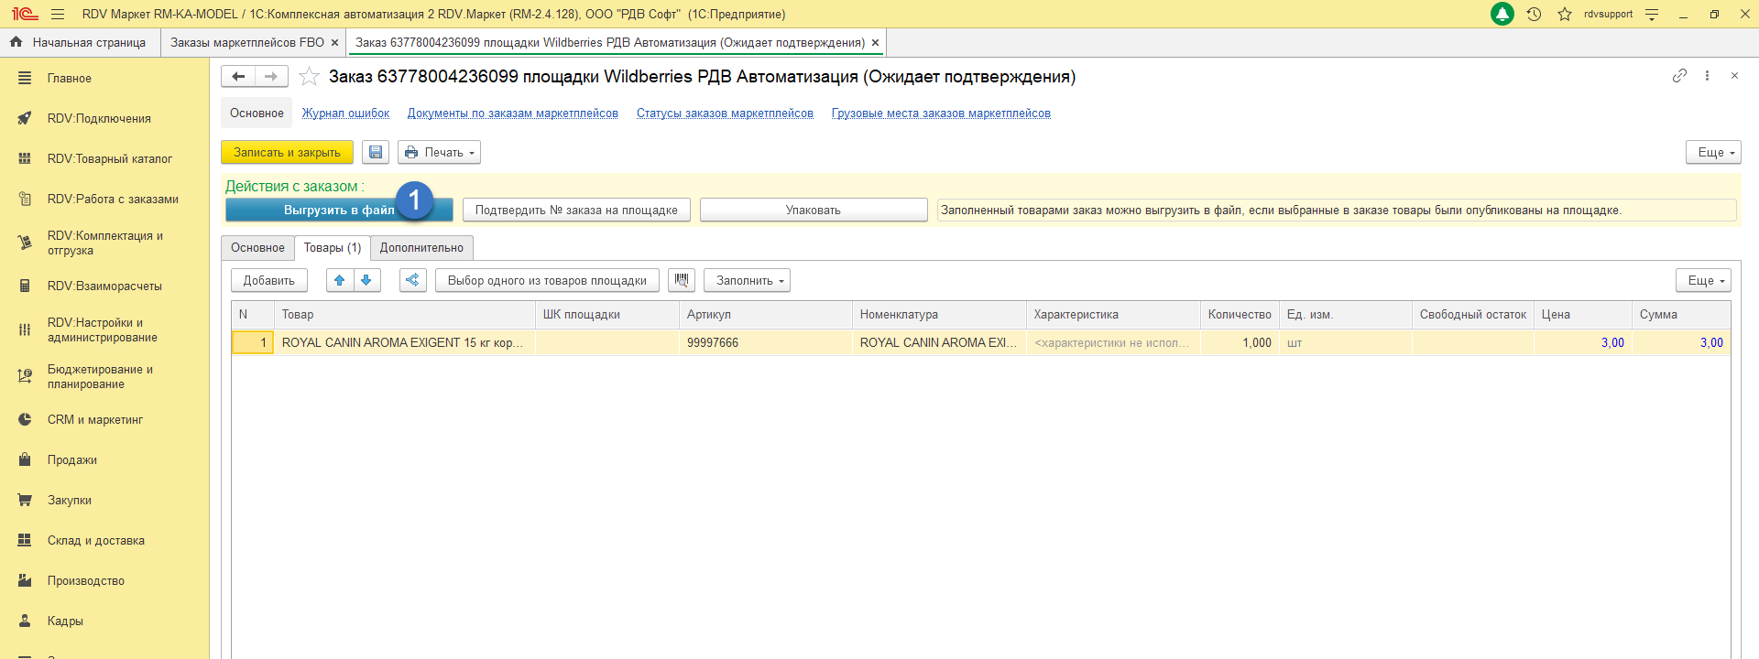1759x659 pixels.
Task: Select the ROYAL CANIN AROMA EXIGENT product cell
Action: [x=404, y=343]
